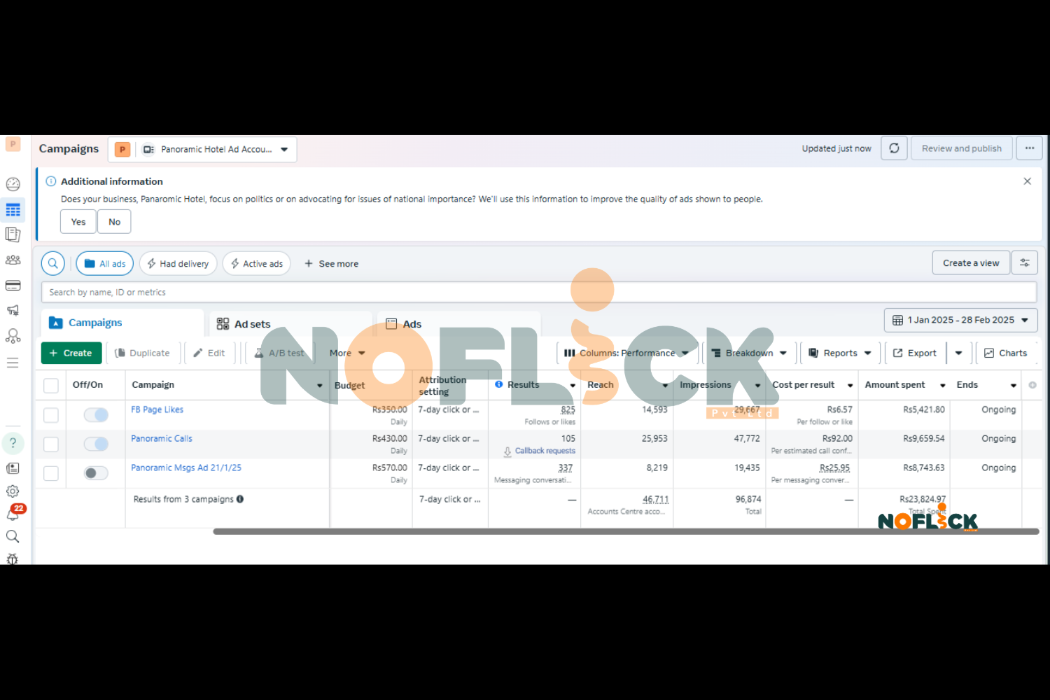Screen dimensions: 1050x700
Task: Tick checkbox for Panoramic Calls row
Action: (x=51, y=444)
